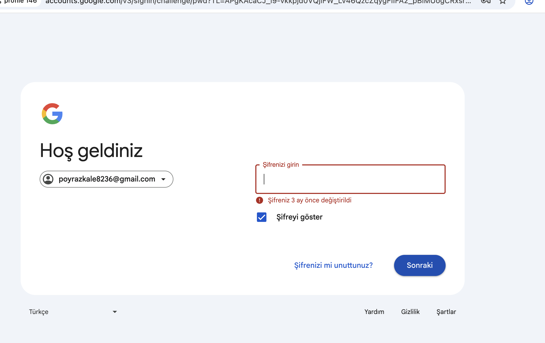The width and height of the screenshot is (545, 343).
Task: Click the red error exclamation icon
Action: click(x=260, y=200)
